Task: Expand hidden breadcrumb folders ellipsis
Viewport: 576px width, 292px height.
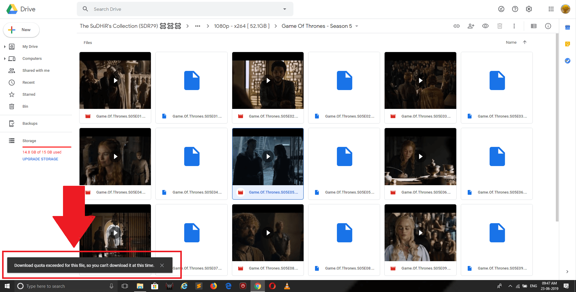Action: pos(198,26)
